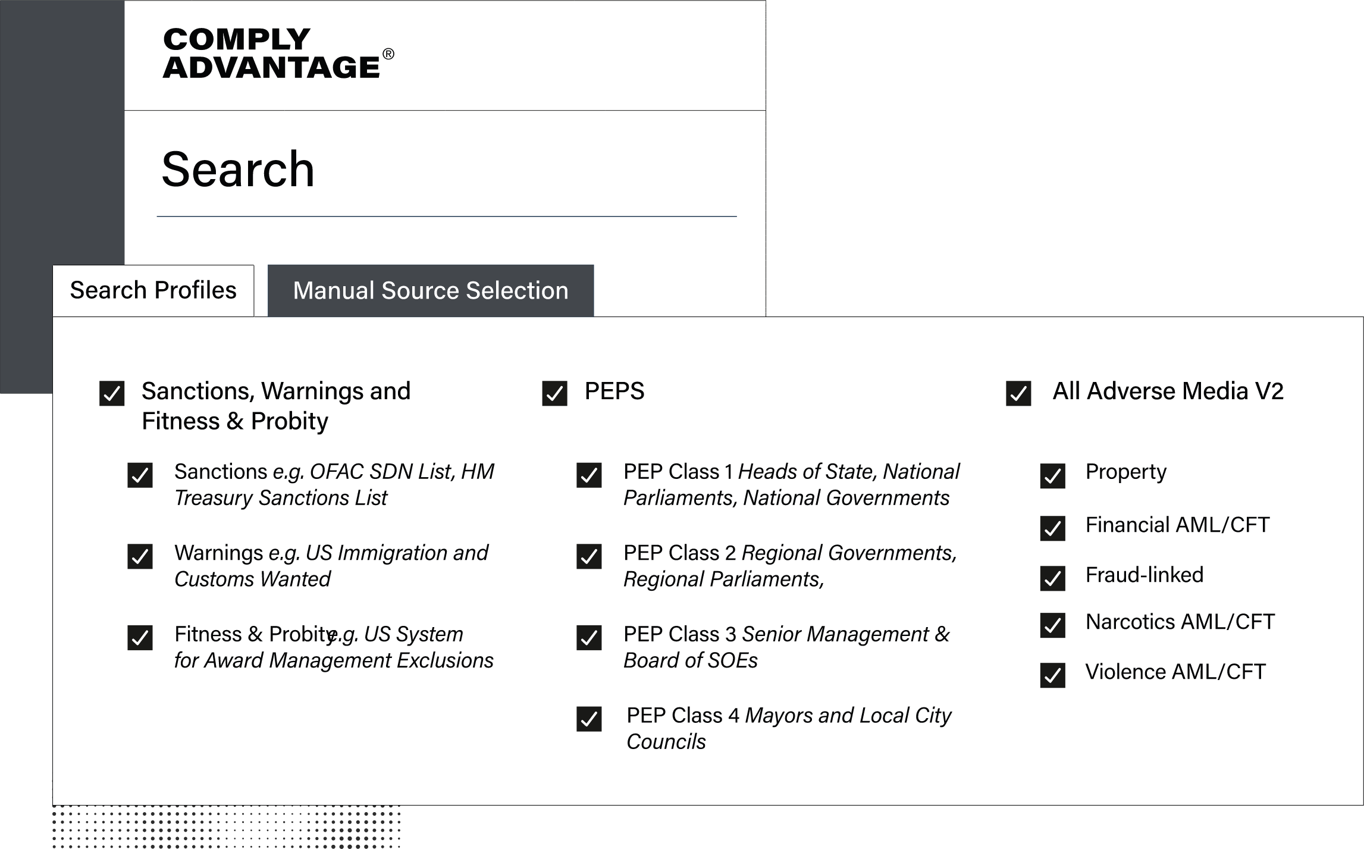Toggle PEP Class 4 Mayors checkbox

[x=589, y=719]
